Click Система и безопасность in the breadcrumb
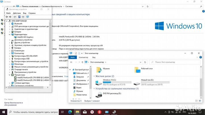The image size is (205, 115). point(52,6)
